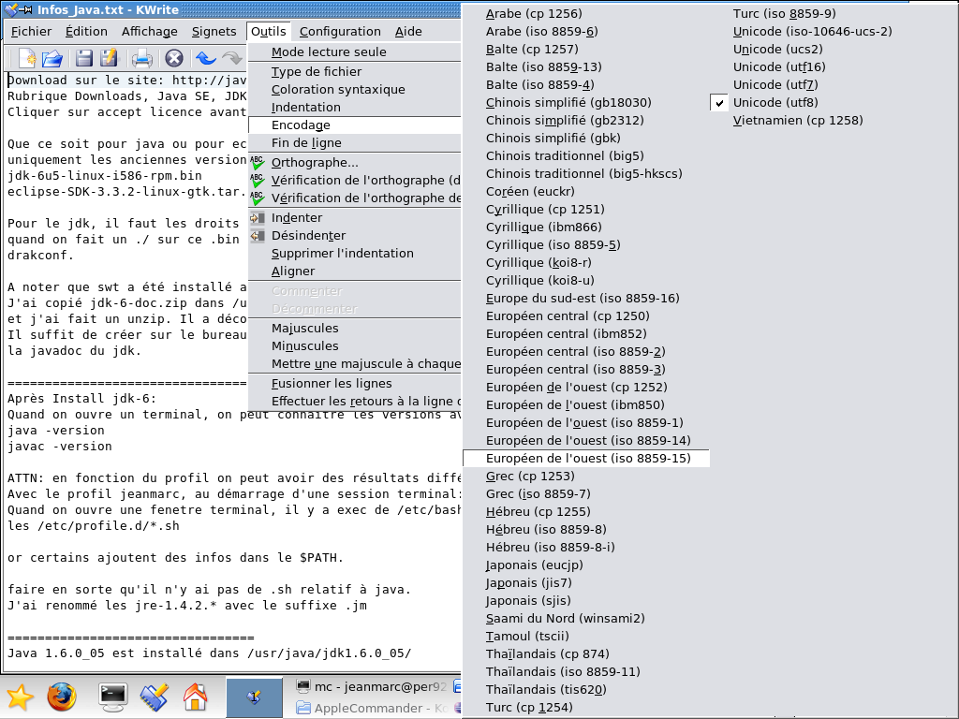This screenshot has width=959, height=719.
Task: Select Cyrillique (koi8-r) encoding
Action: [x=586, y=262]
